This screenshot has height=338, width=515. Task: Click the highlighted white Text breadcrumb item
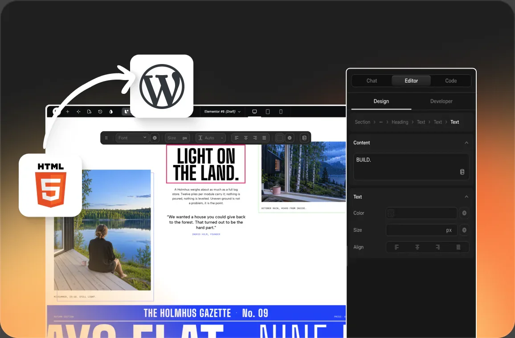pyautogui.click(x=454, y=122)
